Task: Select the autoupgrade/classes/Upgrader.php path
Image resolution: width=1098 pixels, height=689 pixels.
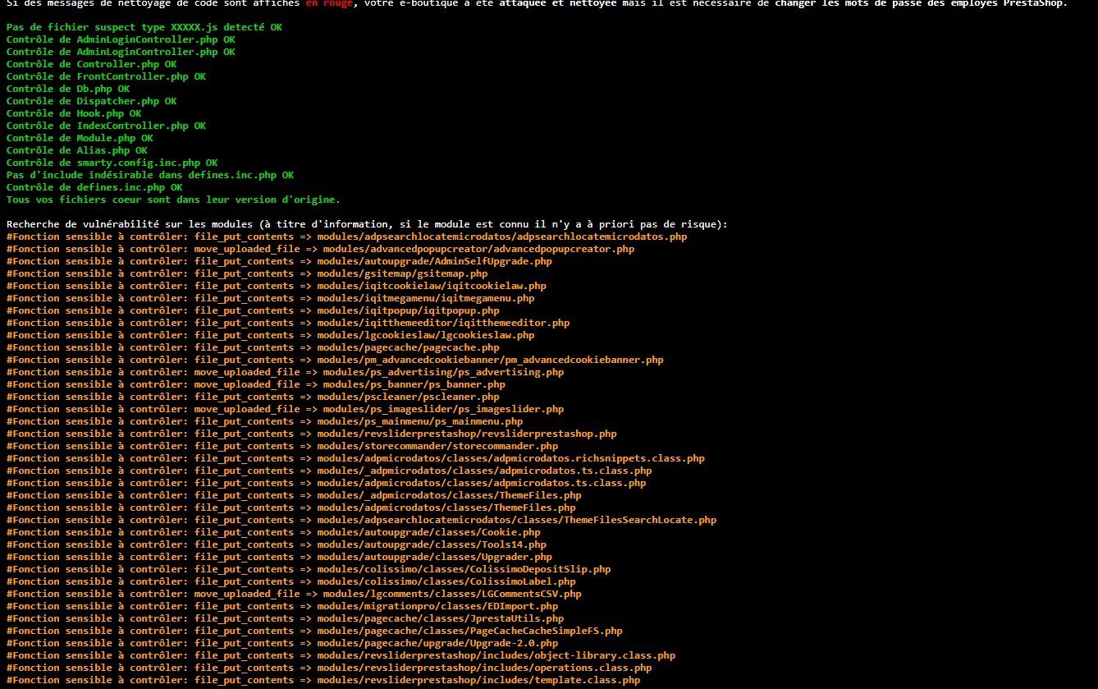Action: coord(435,557)
